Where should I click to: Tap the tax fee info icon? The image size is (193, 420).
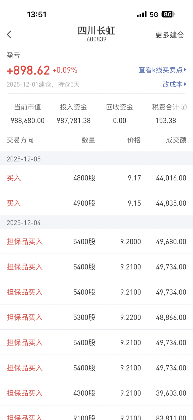coord(184,107)
